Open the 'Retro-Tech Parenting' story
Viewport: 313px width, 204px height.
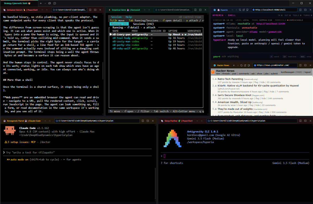coord(230,79)
